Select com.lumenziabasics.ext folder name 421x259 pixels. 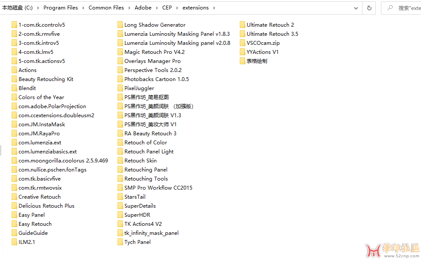[x=47, y=152]
